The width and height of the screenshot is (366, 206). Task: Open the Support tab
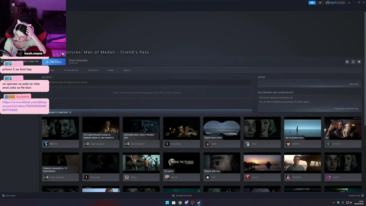127,70
